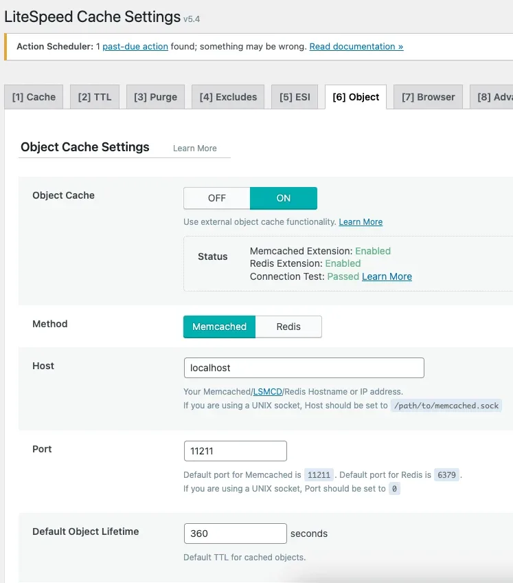The height and width of the screenshot is (583, 513).
Task: Click the Default Object Lifetime label
Action: (85, 531)
